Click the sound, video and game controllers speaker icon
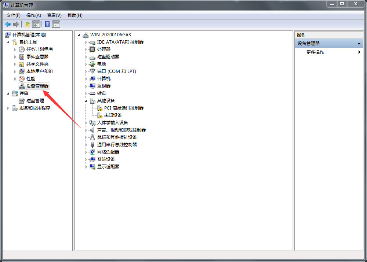The height and width of the screenshot is (262, 367). 92,130
